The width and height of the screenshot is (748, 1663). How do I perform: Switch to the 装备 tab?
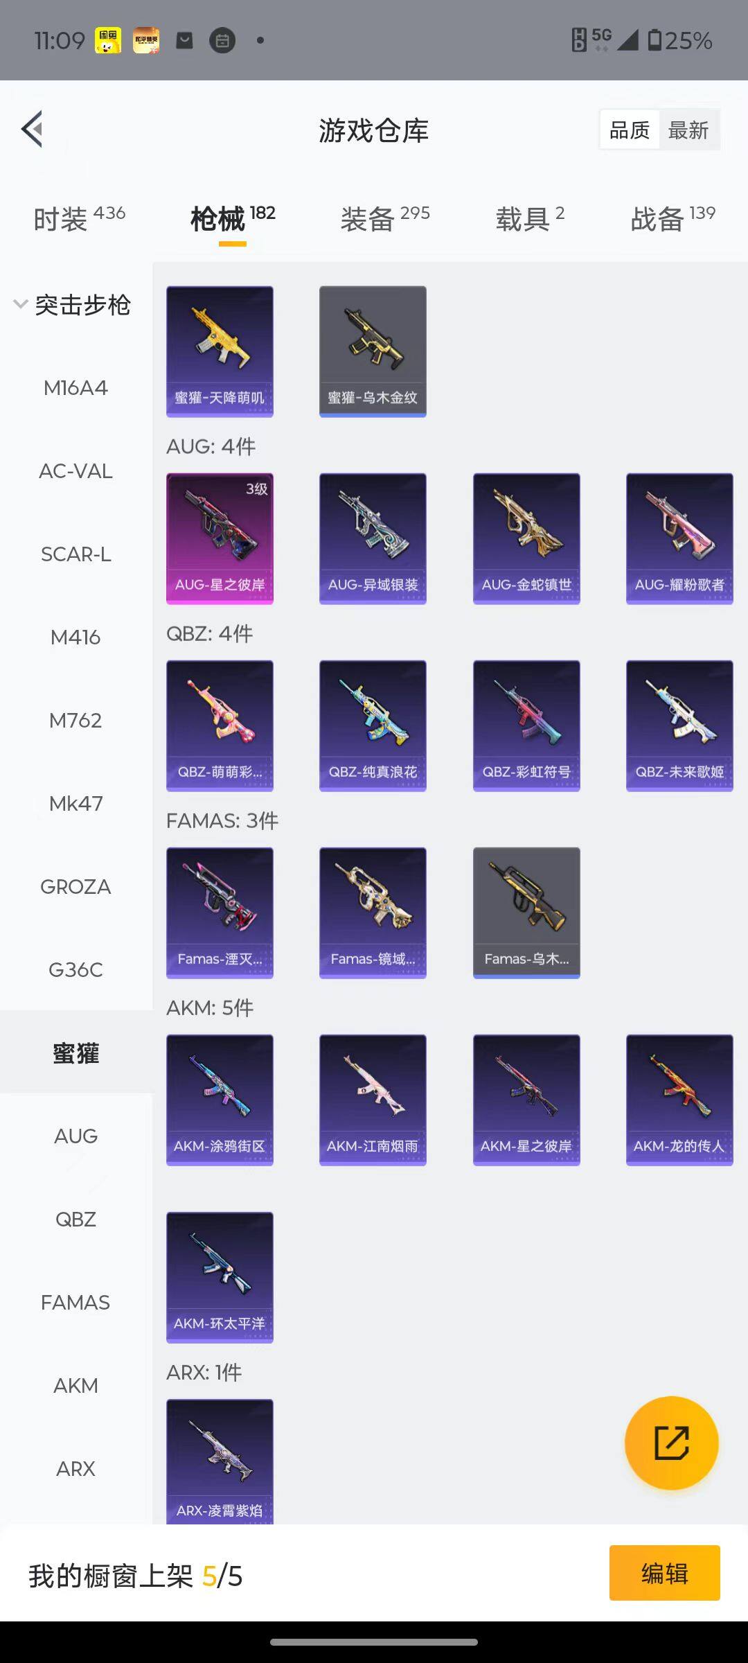click(x=385, y=218)
